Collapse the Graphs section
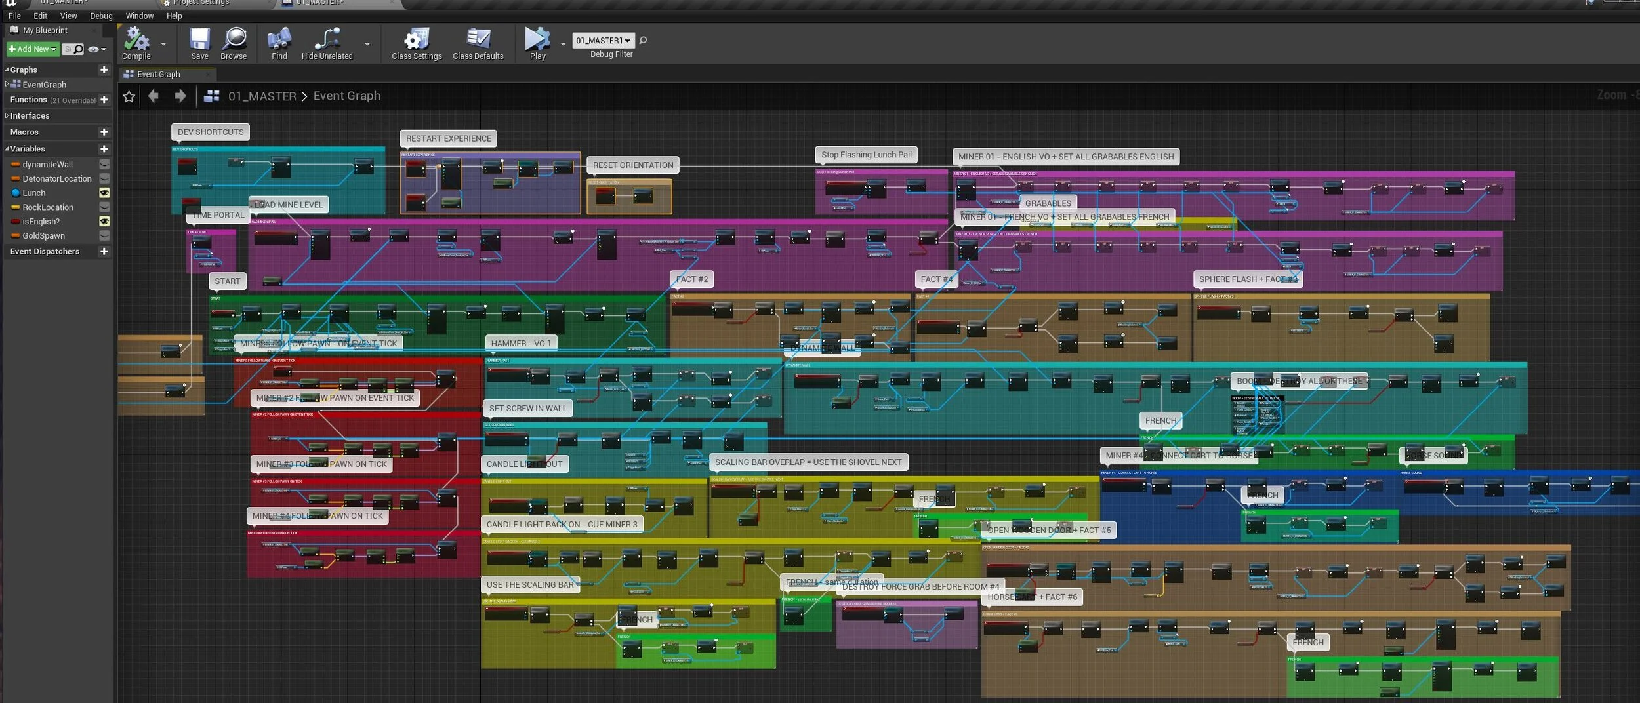 [x=7, y=70]
